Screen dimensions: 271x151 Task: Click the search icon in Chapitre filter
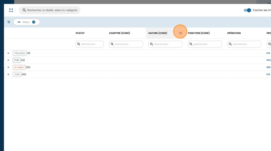point(112,44)
